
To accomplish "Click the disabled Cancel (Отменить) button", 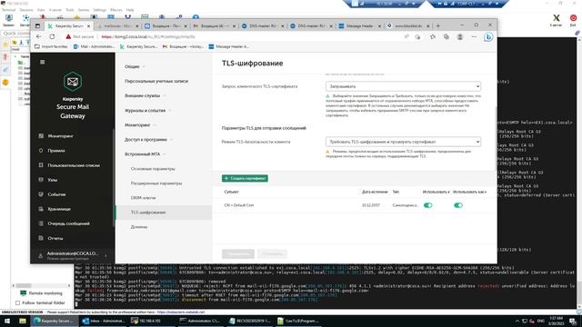I will (272, 254).
